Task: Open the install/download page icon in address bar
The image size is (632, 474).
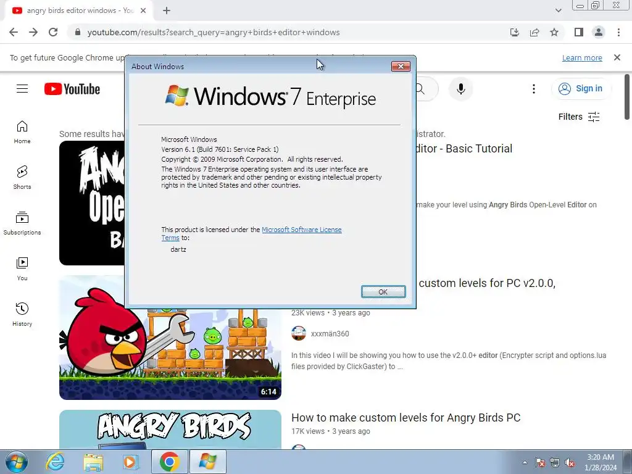Action: [x=514, y=32]
